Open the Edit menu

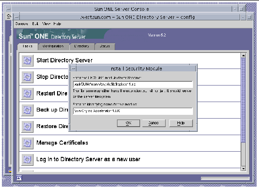[35, 24]
